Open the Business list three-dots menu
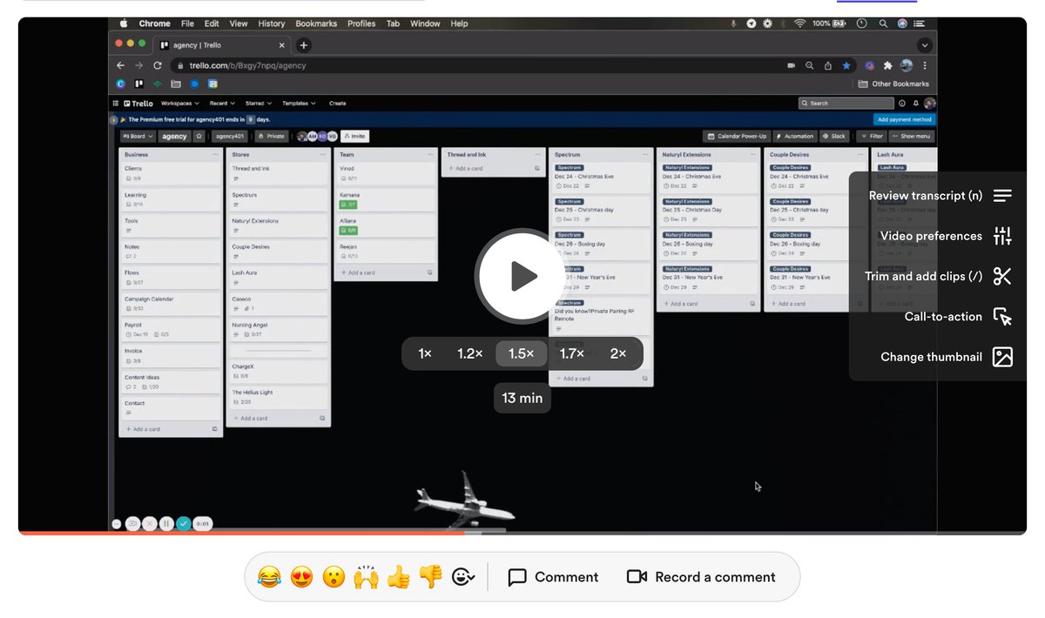Image resolution: width=1045 pixels, height=618 pixels. (213, 154)
